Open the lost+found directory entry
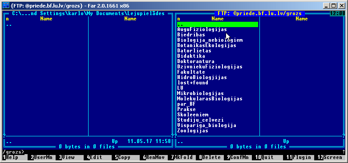The image size is (348, 163). 193,83
